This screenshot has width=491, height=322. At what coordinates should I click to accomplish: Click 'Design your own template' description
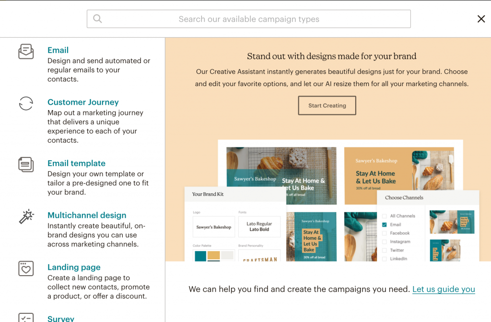[x=98, y=183]
